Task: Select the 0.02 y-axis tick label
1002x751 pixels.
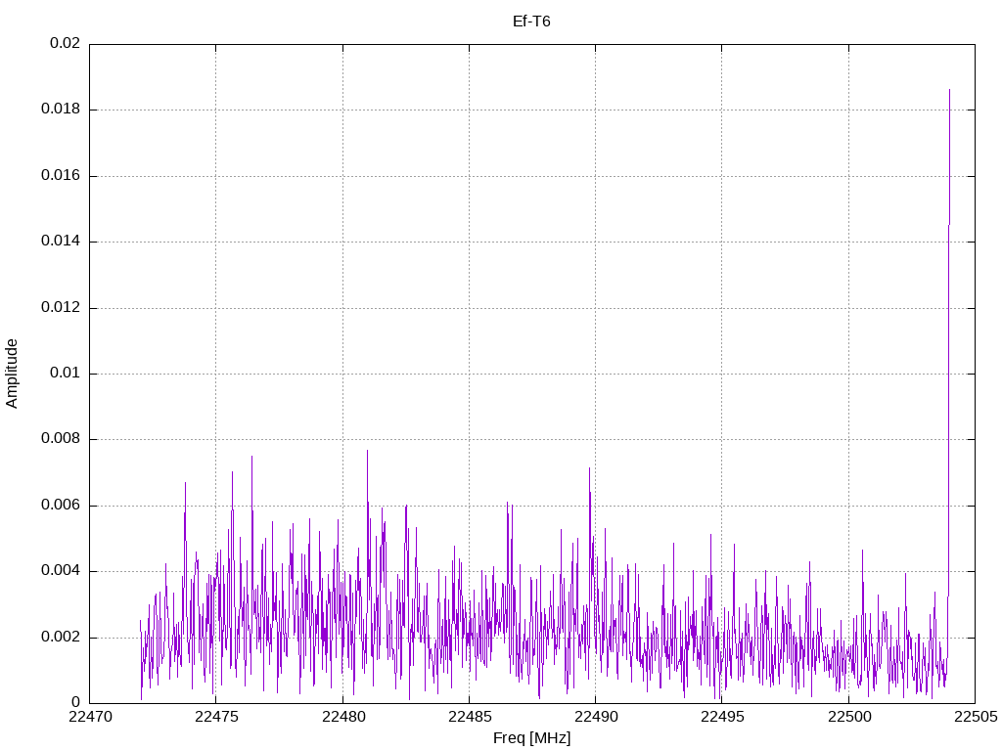Action: (66, 44)
